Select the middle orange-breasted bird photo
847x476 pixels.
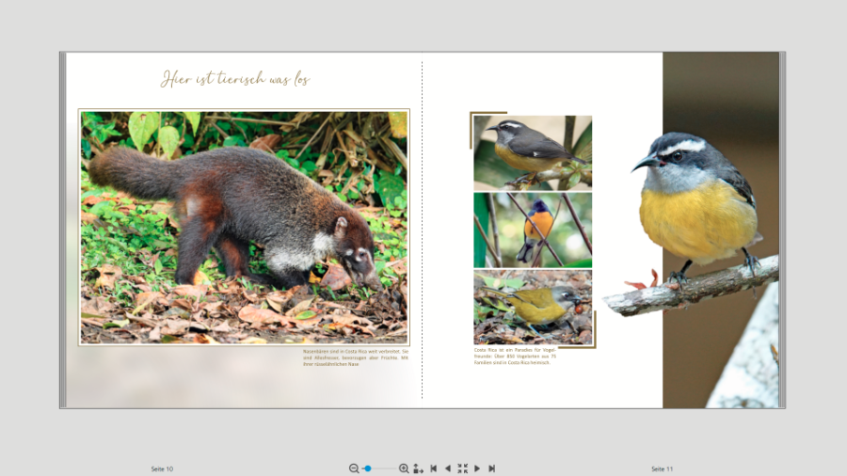pyautogui.click(x=533, y=230)
